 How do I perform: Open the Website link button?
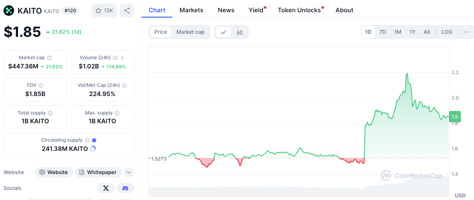(54, 172)
